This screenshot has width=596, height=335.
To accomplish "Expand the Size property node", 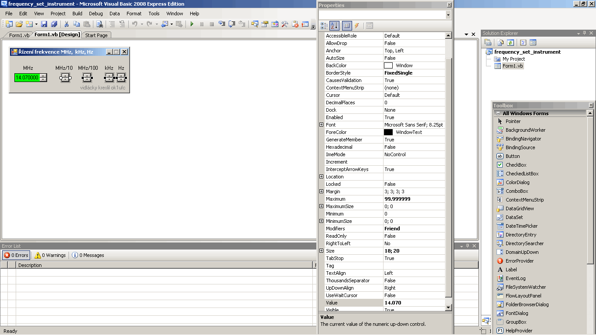I will pyautogui.click(x=322, y=251).
